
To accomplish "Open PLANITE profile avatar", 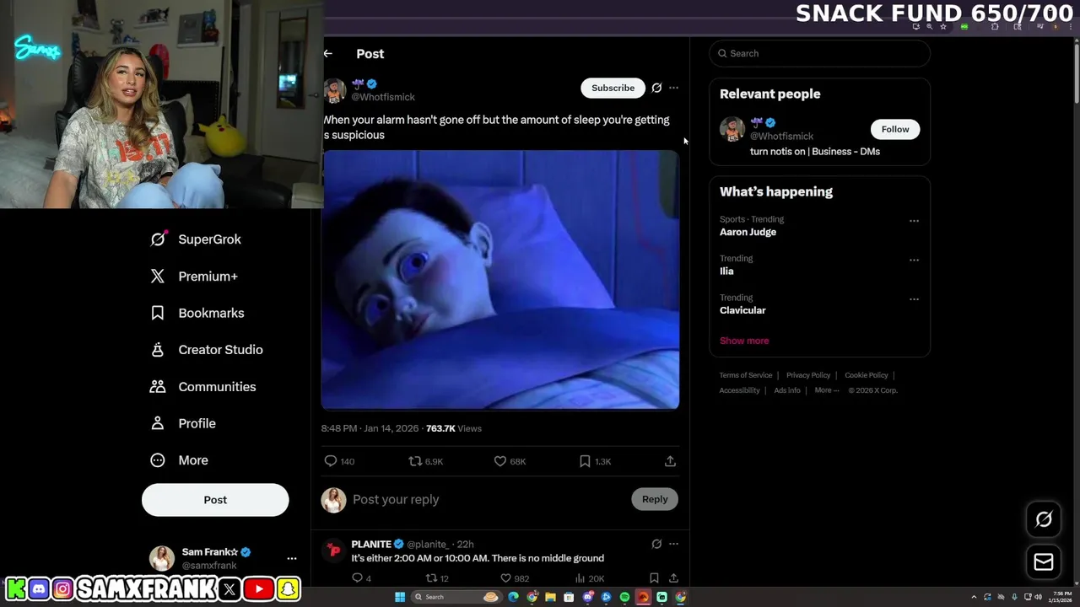I will (334, 551).
